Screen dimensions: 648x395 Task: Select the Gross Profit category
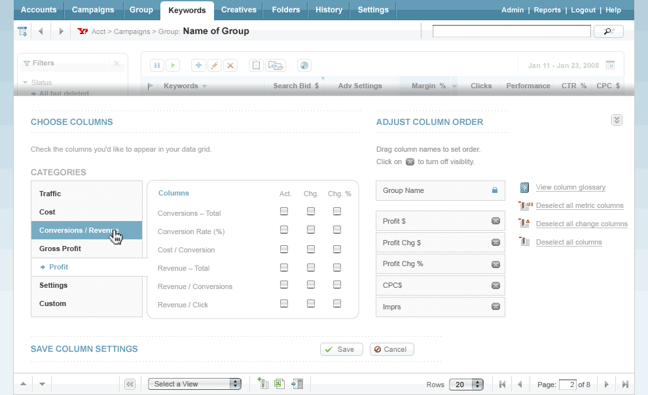[x=60, y=249]
